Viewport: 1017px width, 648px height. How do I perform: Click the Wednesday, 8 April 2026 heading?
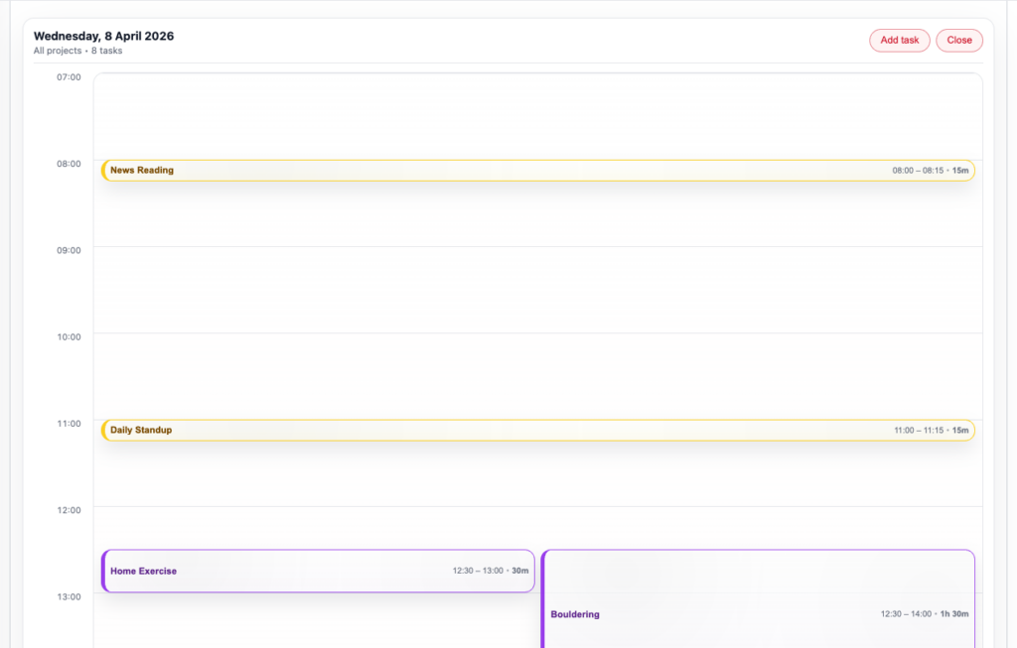click(103, 37)
